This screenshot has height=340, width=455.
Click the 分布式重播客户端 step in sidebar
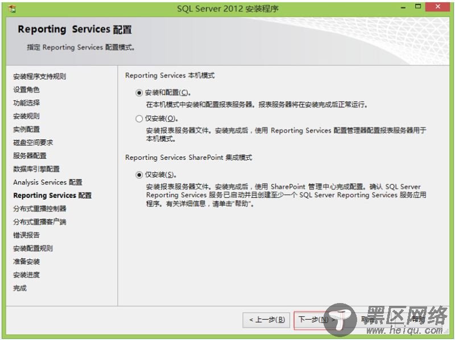pos(39,222)
